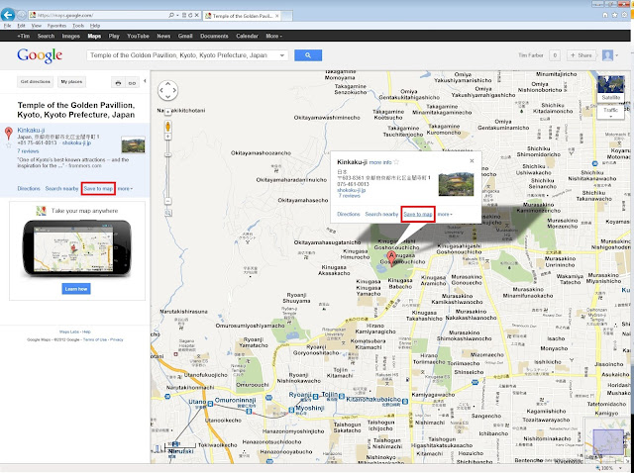Click Save to map in info bubble

point(418,214)
